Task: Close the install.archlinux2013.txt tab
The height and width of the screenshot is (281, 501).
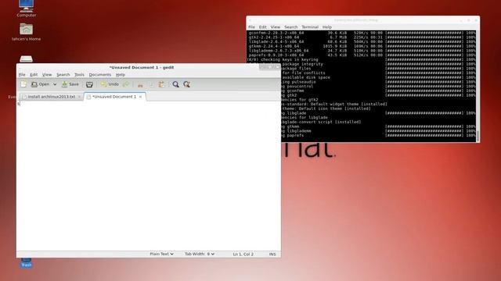Action: click(79, 97)
